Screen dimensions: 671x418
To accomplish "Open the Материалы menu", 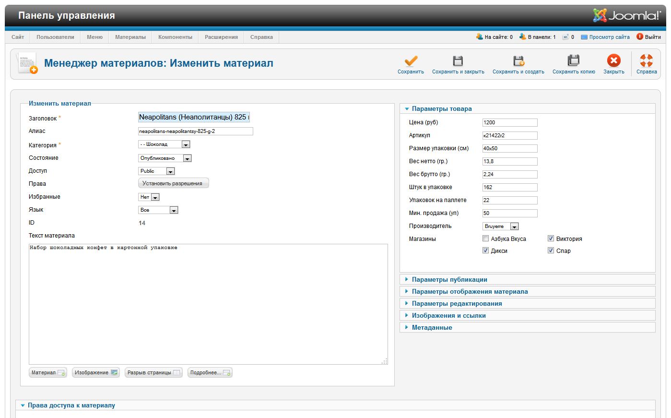I will [x=130, y=37].
